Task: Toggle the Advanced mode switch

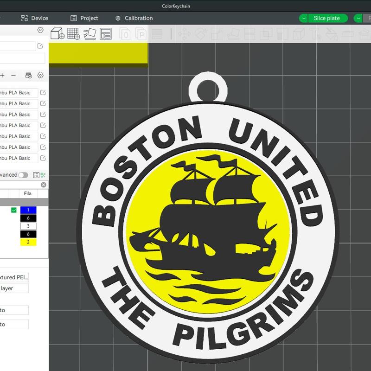Action: 23,175
